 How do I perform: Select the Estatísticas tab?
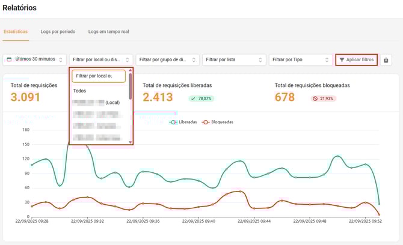coord(16,31)
